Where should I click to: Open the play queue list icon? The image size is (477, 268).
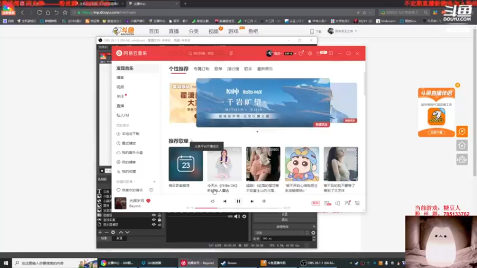357,203
